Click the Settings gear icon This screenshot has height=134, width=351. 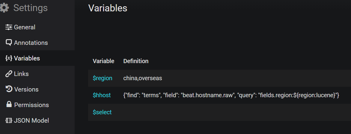coord(4,8)
